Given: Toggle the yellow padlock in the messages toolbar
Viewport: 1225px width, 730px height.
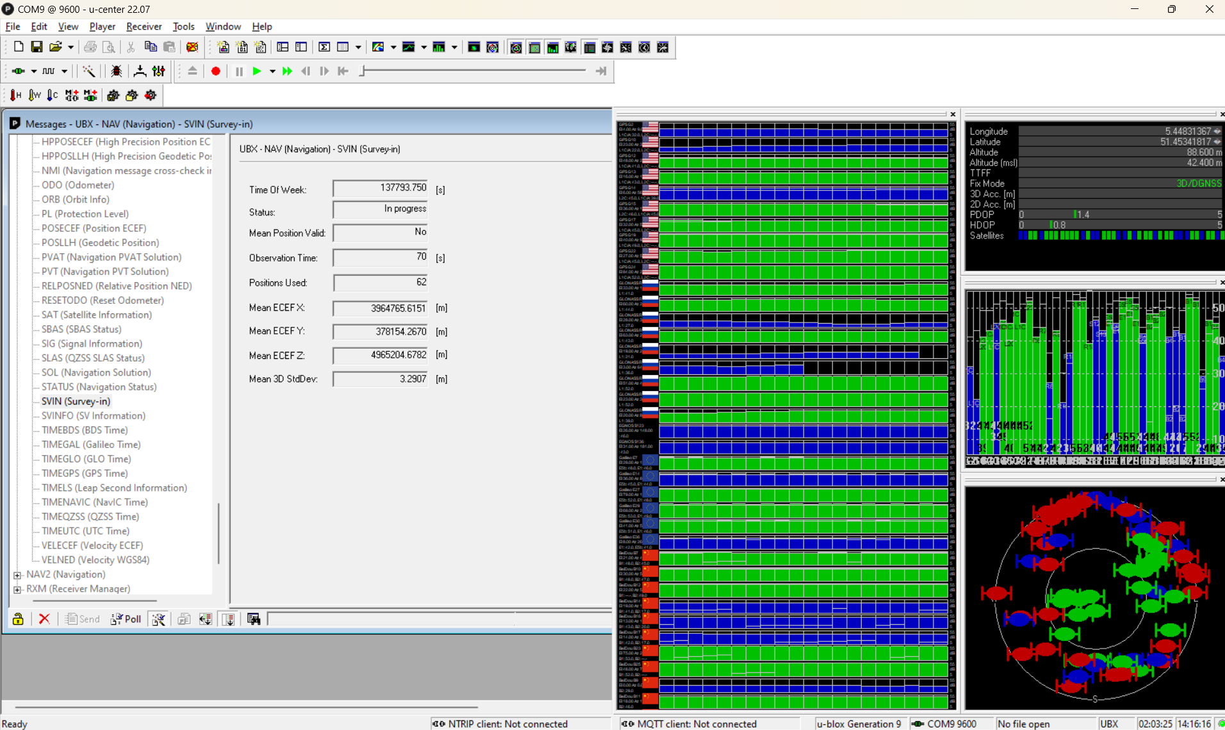Looking at the screenshot, I should [x=17, y=619].
